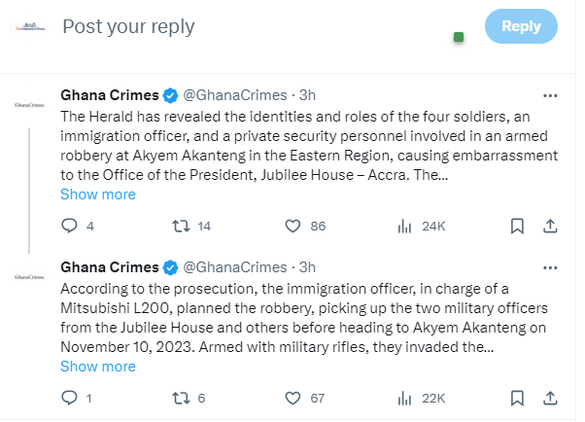Open Ghana Crimes avatar on second tweet

tap(29, 277)
